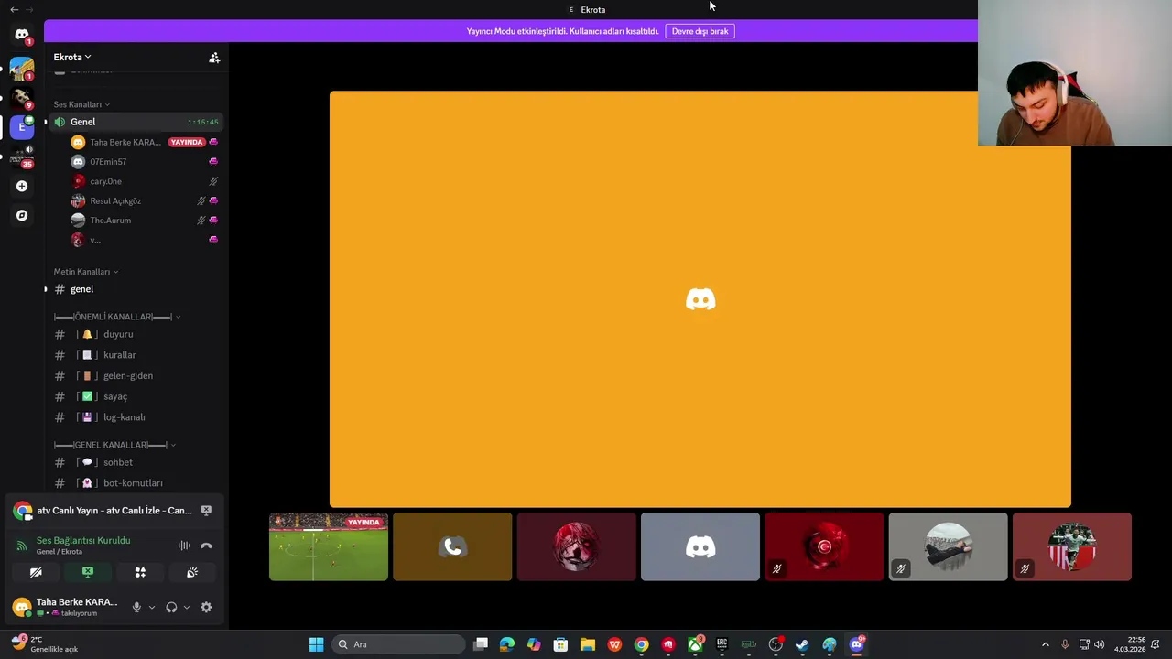The image size is (1172, 659).
Task: Open Steam from the taskbar
Action: pos(802,644)
